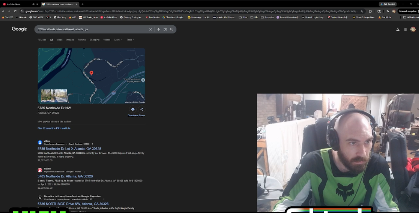Image resolution: width=419 pixels, height=213 pixels.
Task: Open the Chrome profile avatar
Action: coord(394,11)
